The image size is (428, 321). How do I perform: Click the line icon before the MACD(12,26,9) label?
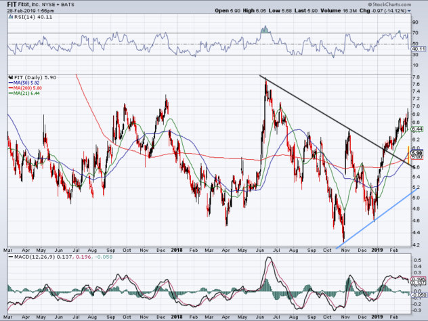(x=11, y=257)
